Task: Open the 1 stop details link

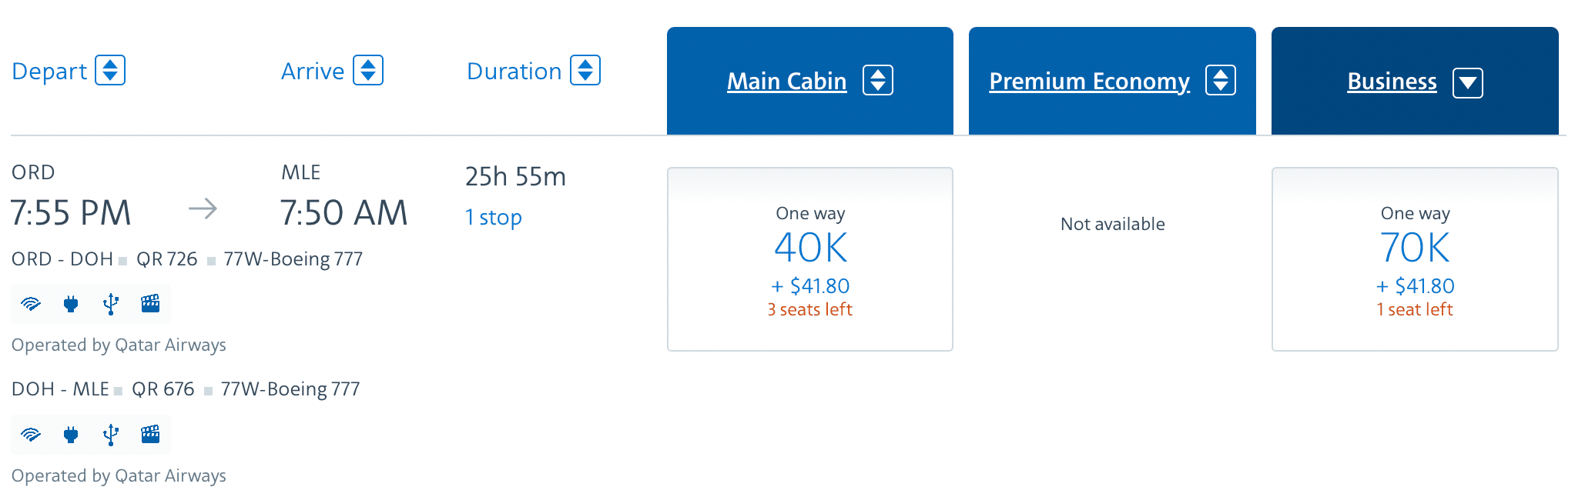Action: (494, 218)
